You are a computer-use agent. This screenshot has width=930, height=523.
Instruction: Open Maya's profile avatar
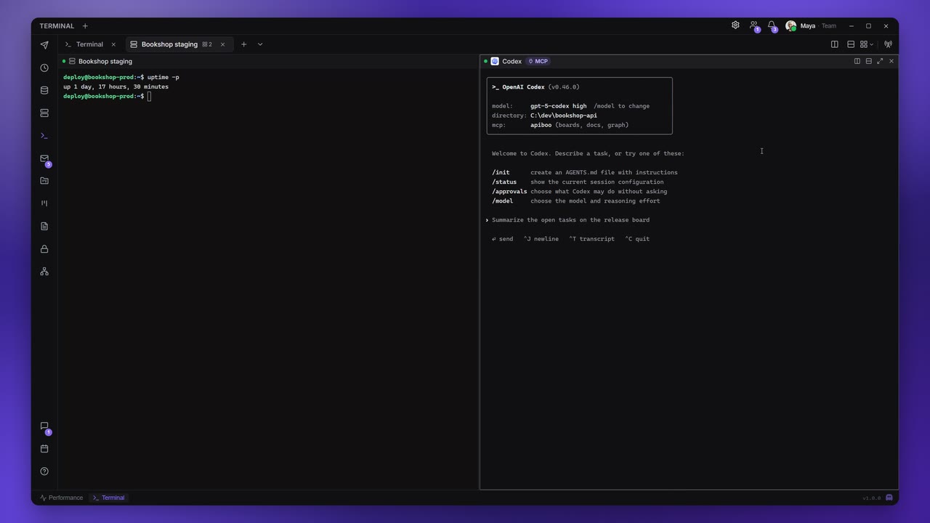pos(790,25)
